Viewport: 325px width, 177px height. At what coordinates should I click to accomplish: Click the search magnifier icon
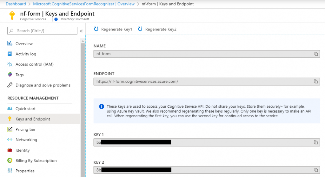point(12,31)
